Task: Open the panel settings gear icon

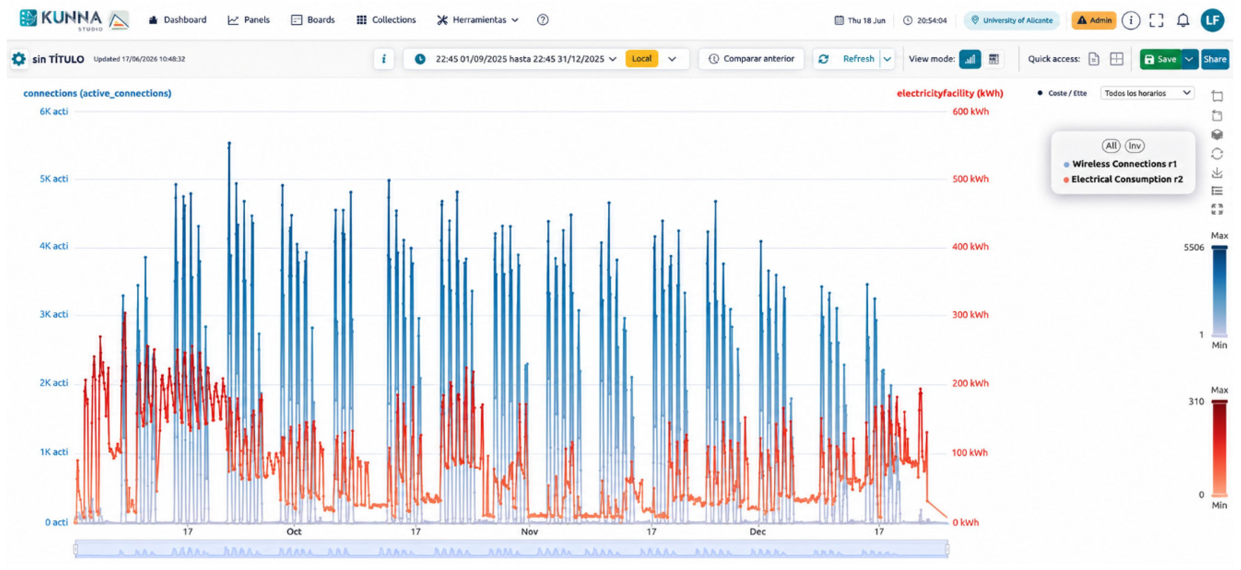Action: point(19,59)
